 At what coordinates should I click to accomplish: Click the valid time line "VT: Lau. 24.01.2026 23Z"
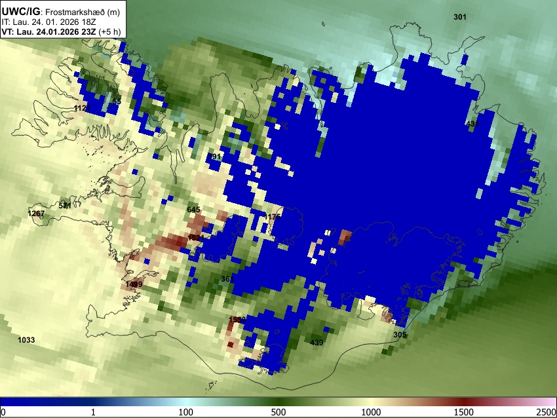(48, 31)
